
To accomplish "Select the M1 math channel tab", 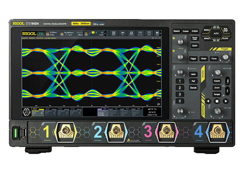I will 104,109.
